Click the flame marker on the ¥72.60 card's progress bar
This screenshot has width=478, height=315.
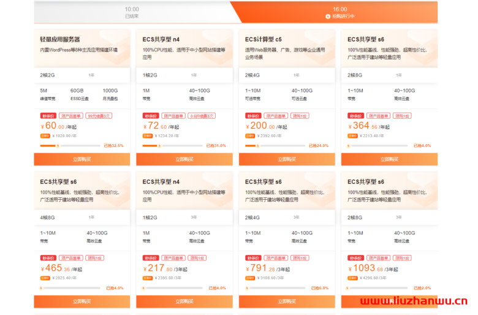(x=159, y=146)
